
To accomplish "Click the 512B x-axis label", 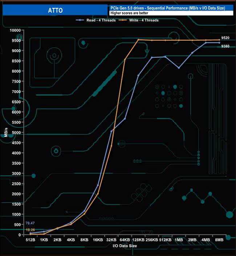I will pos(30,240).
